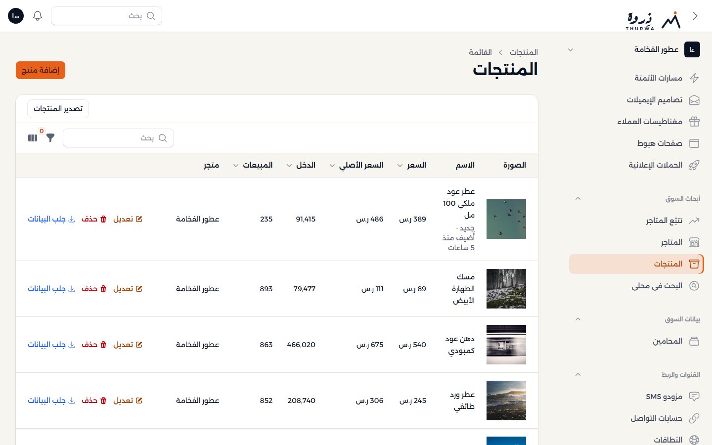Click المنتجات breadcrumb link
712x445 pixels.
524,52
